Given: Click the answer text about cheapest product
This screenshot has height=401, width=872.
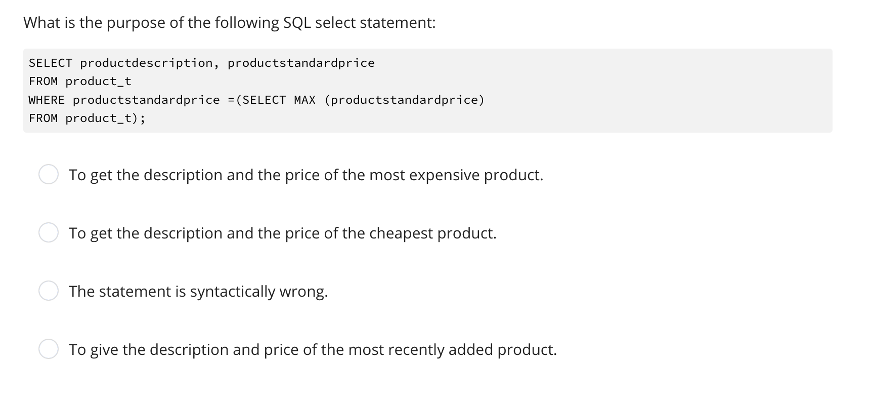Looking at the screenshot, I should [x=282, y=233].
